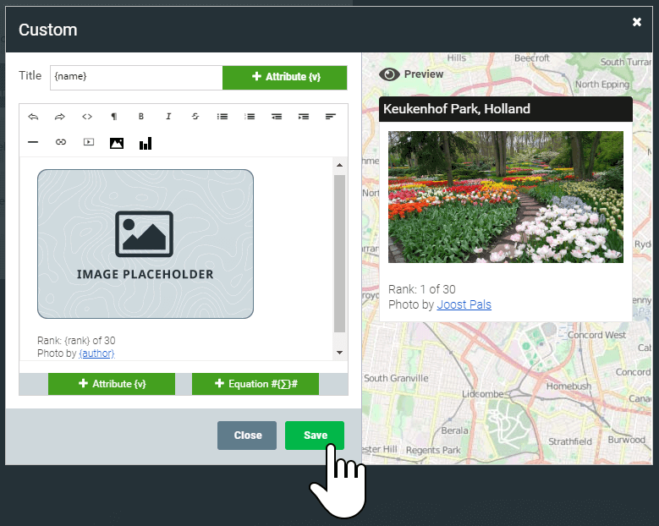Click the Equation button below the editor

click(x=255, y=384)
